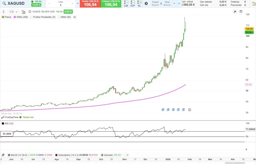This screenshot has width=256, height=164.
Task: Toggle the Target and Stop manual switch
Action: [x=147, y=3]
